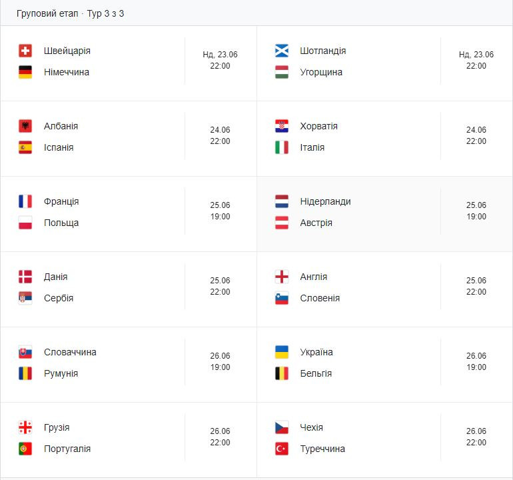513x480 pixels.
Task: Click the England flag icon
Action: (281, 277)
